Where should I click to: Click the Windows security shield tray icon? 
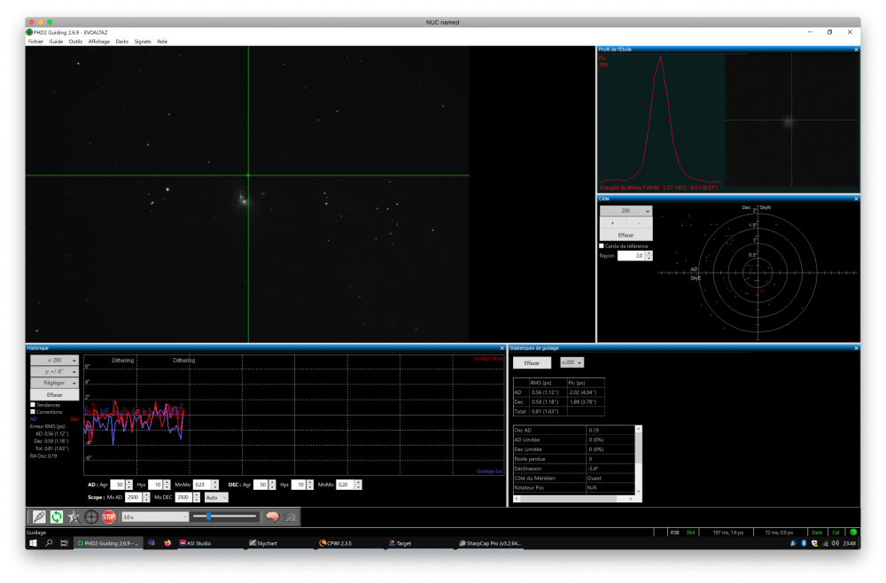point(814,543)
